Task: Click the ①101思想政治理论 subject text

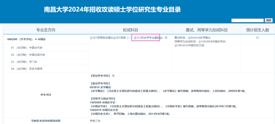Action: [101, 37]
